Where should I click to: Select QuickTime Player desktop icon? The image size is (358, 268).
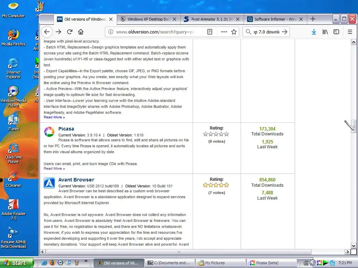click(x=14, y=153)
